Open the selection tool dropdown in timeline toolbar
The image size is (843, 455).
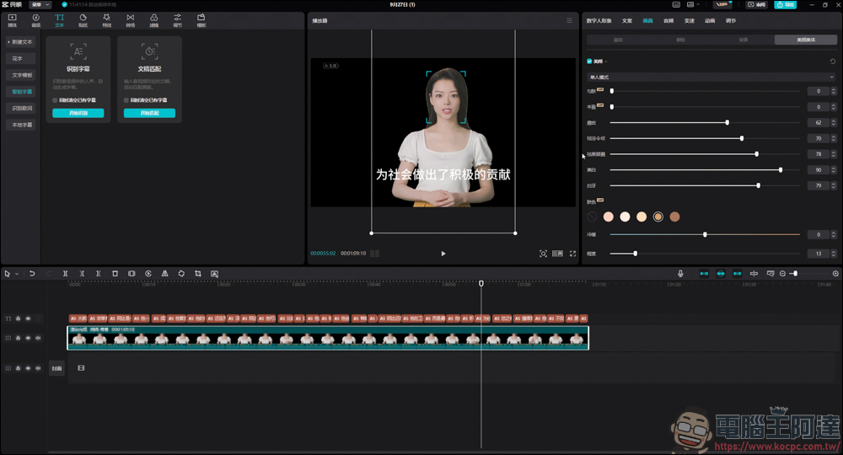point(16,274)
